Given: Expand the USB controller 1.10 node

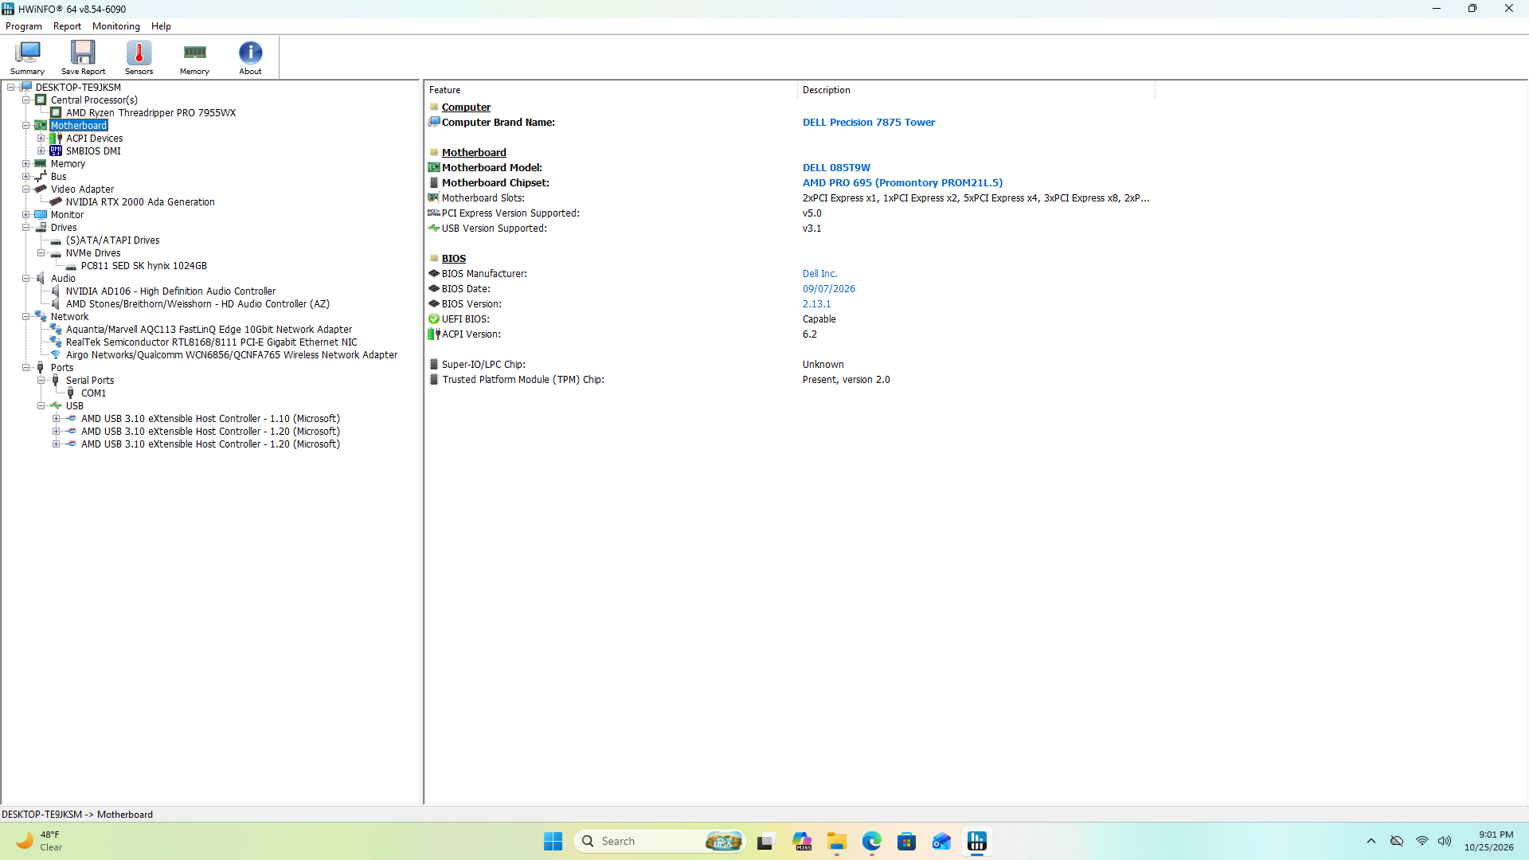Looking at the screenshot, I should click(x=56, y=419).
